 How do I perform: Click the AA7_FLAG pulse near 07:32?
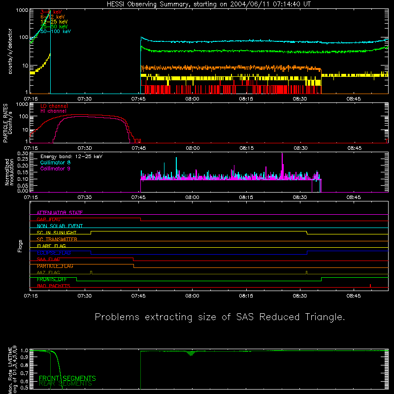(91, 273)
